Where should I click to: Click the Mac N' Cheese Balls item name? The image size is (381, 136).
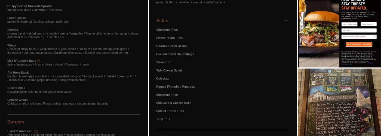click(21, 61)
